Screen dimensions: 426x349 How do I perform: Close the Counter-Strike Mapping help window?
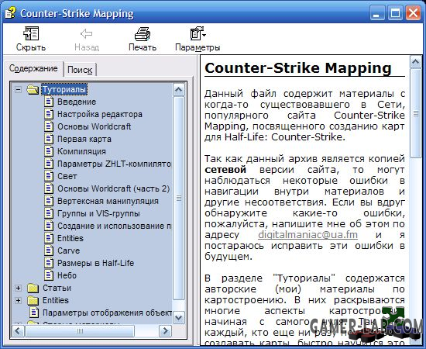pos(414,13)
